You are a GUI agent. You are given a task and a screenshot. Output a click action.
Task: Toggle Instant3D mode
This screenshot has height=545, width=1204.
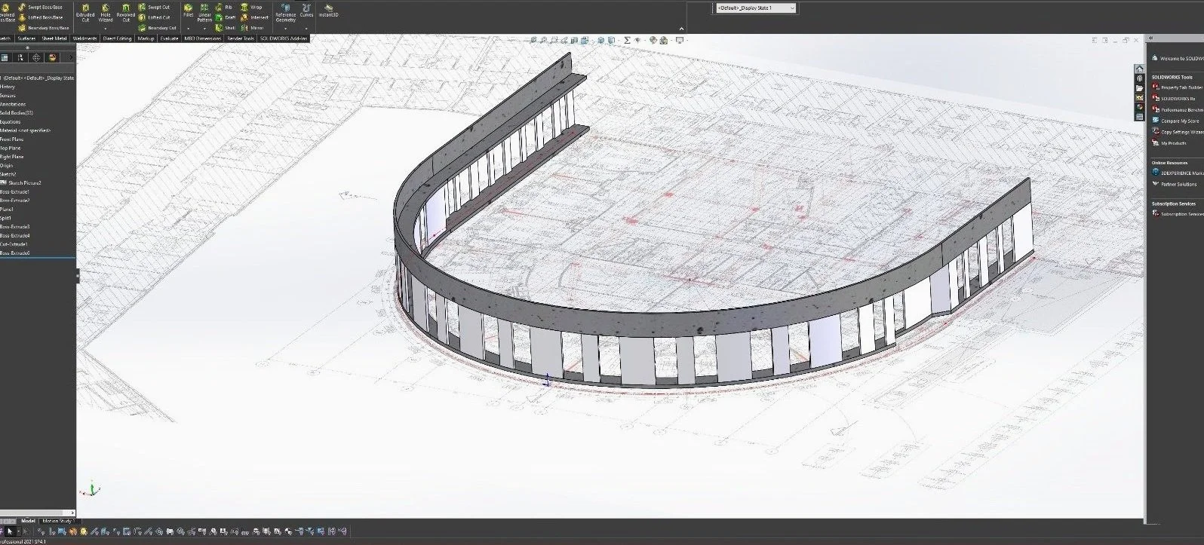point(328,11)
